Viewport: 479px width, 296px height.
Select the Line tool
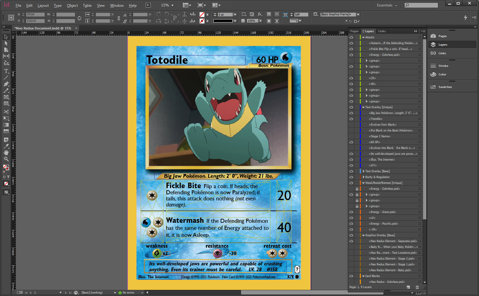coord(6,77)
